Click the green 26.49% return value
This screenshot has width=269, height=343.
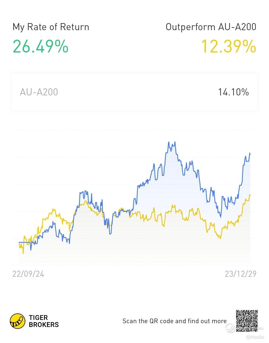pos(40,46)
